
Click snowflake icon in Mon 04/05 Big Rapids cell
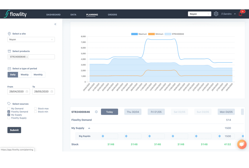click(x=219, y=136)
